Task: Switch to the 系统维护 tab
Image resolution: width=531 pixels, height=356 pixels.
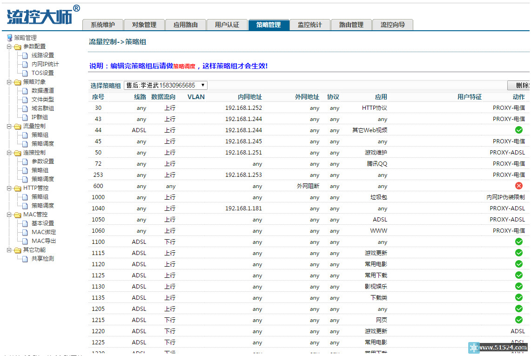Action: (102, 25)
